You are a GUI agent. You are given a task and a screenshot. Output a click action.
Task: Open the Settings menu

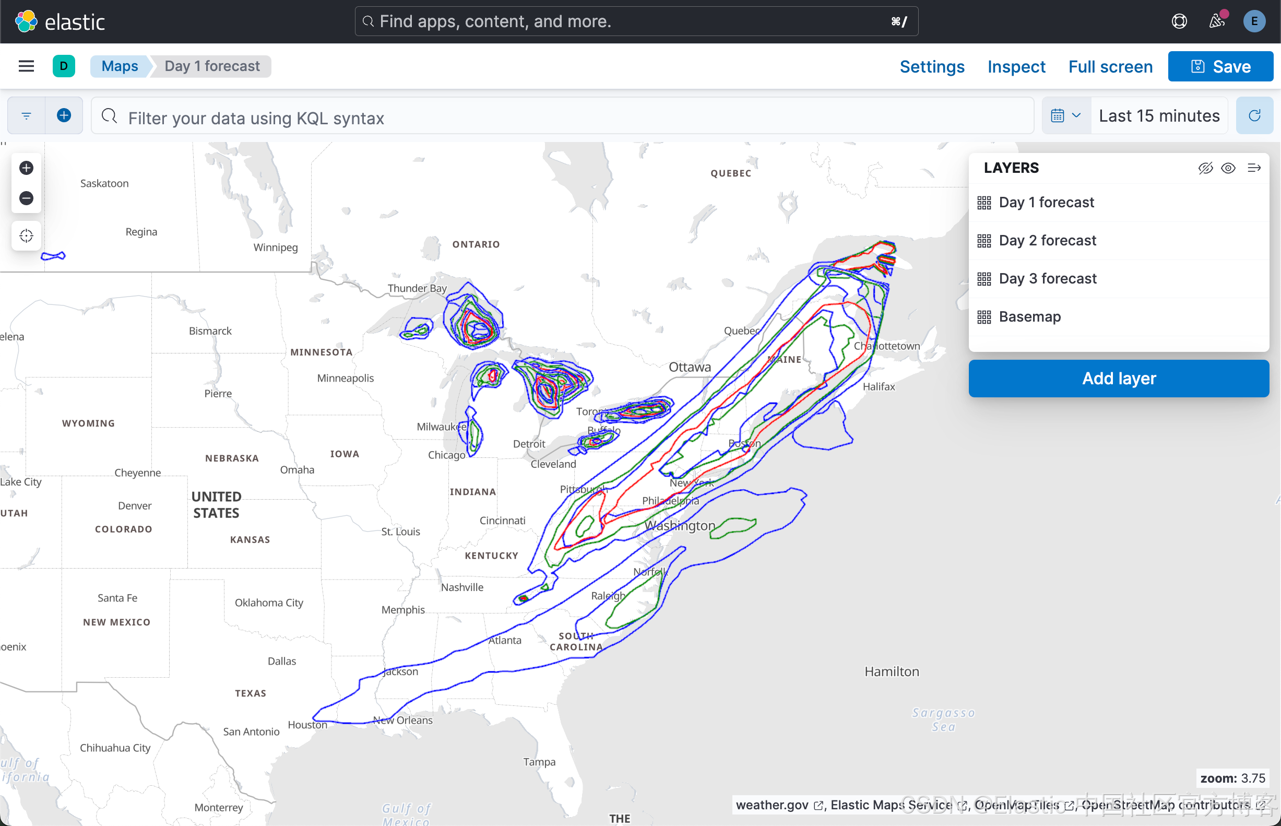(932, 66)
